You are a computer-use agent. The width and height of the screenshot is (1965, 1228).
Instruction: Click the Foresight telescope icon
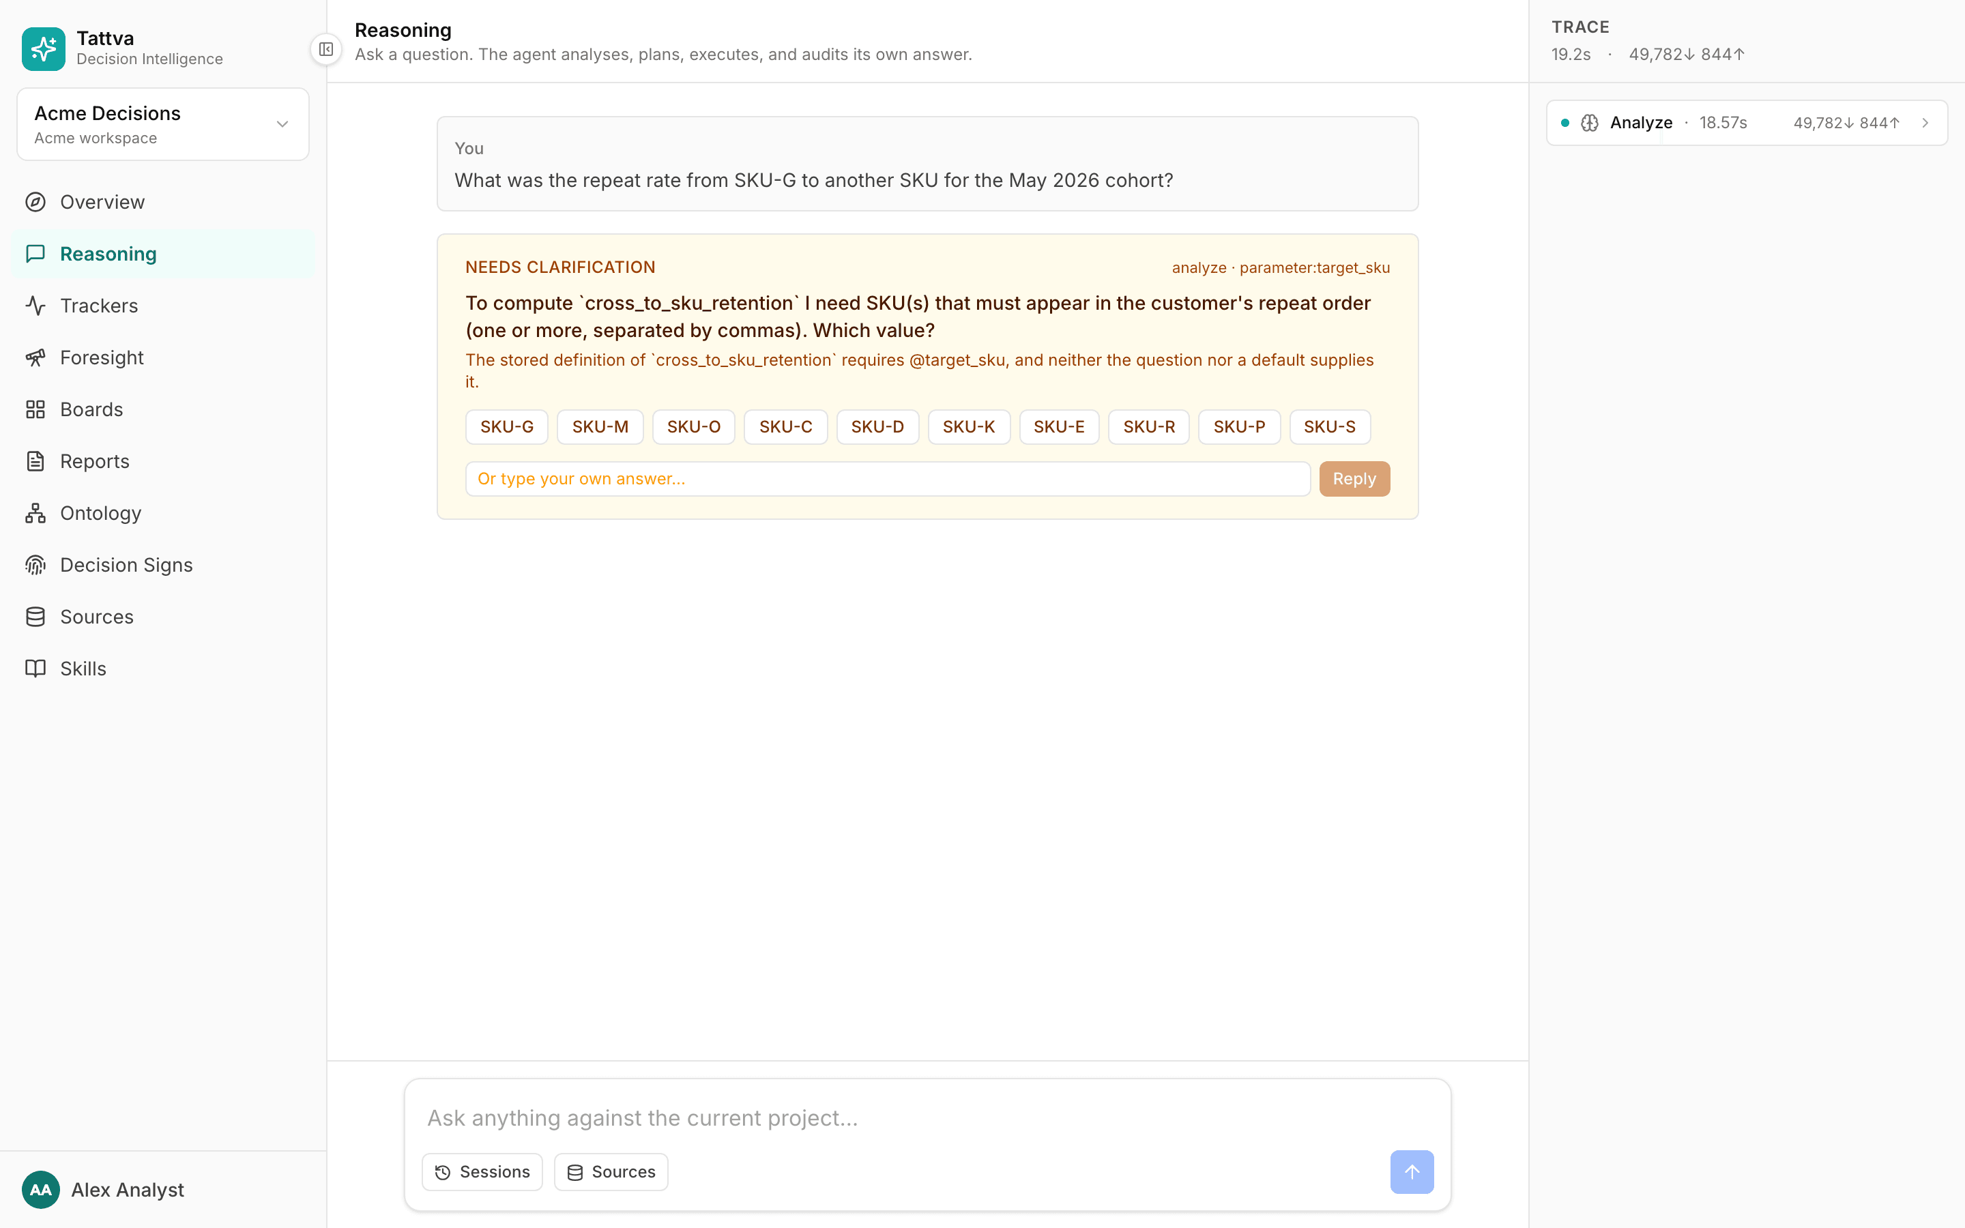[35, 357]
